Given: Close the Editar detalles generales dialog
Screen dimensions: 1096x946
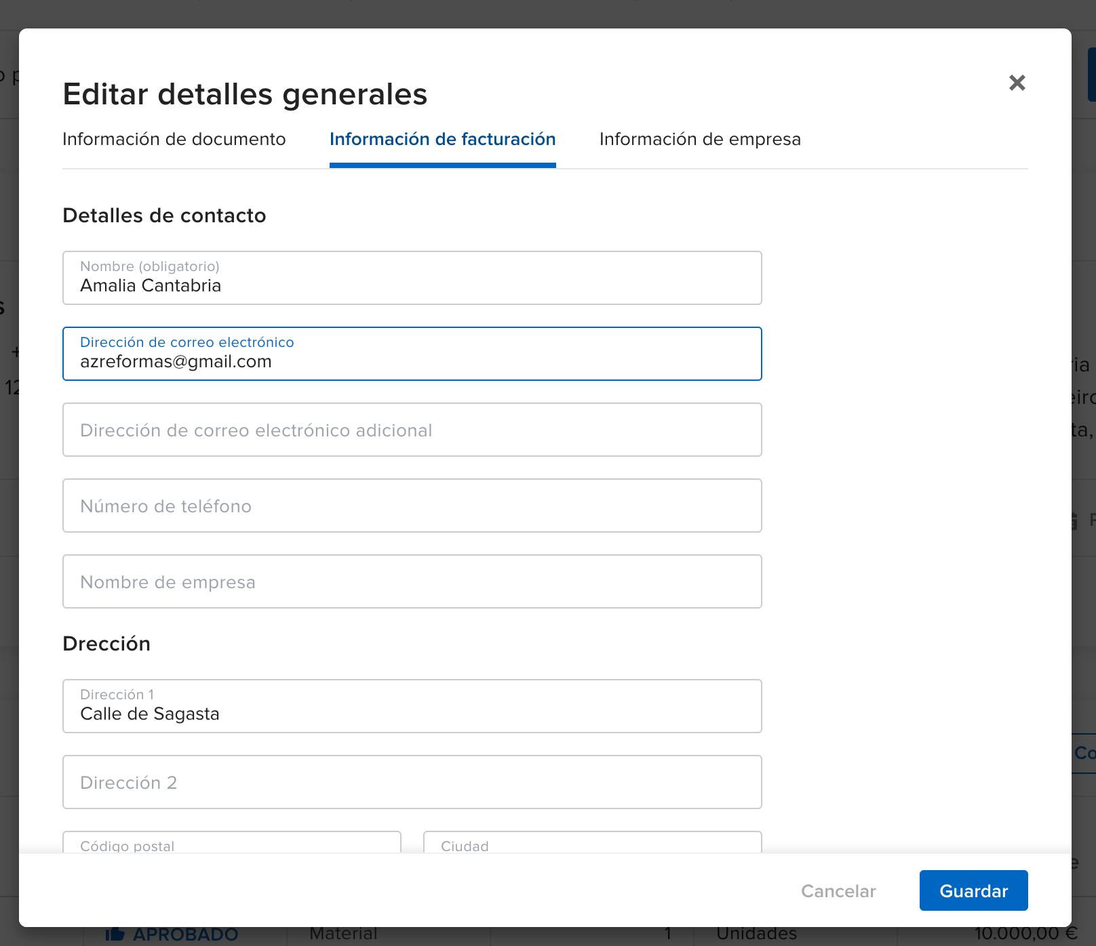Looking at the screenshot, I should pos(1017,83).
